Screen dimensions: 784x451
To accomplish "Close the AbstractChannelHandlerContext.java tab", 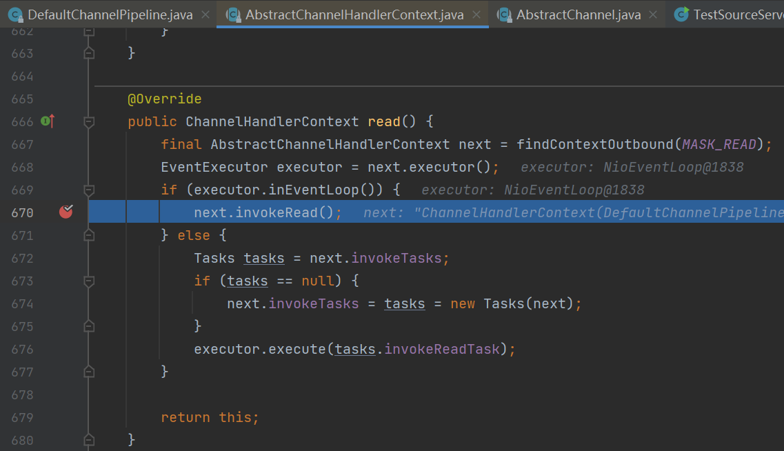I will (x=476, y=14).
